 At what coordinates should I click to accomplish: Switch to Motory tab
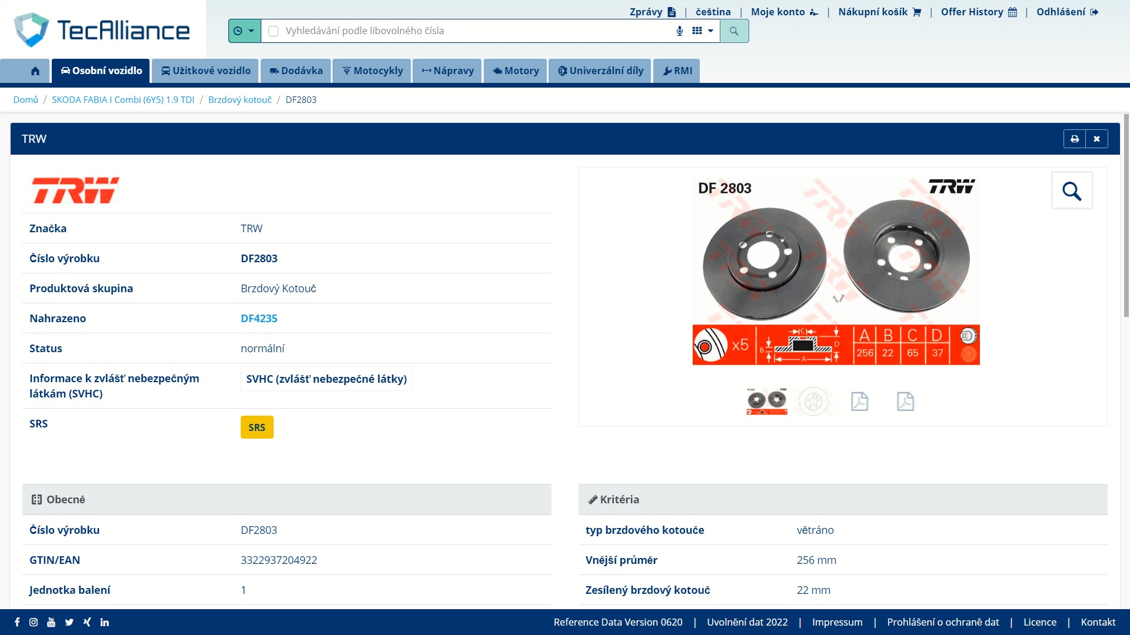tap(516, 71)
